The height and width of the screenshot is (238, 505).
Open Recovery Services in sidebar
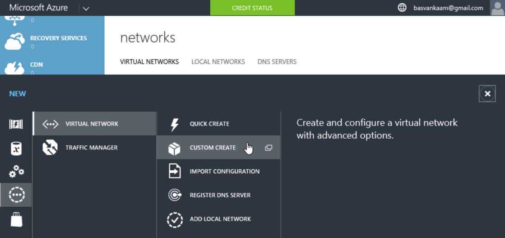click(58, 38)
